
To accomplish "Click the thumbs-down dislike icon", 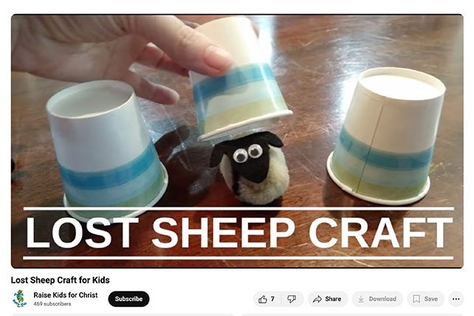I will (x=292, y=299).
